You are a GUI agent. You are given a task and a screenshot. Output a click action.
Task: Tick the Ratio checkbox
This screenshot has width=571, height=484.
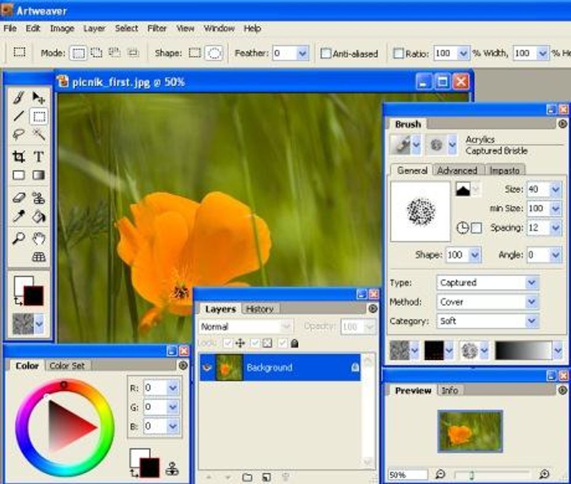(x=399, y=54)
